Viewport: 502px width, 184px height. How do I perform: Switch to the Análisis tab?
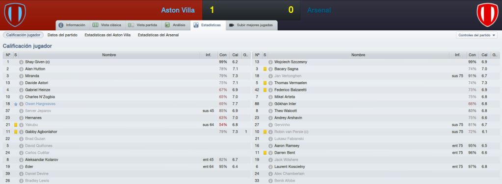tap(175, 25)
